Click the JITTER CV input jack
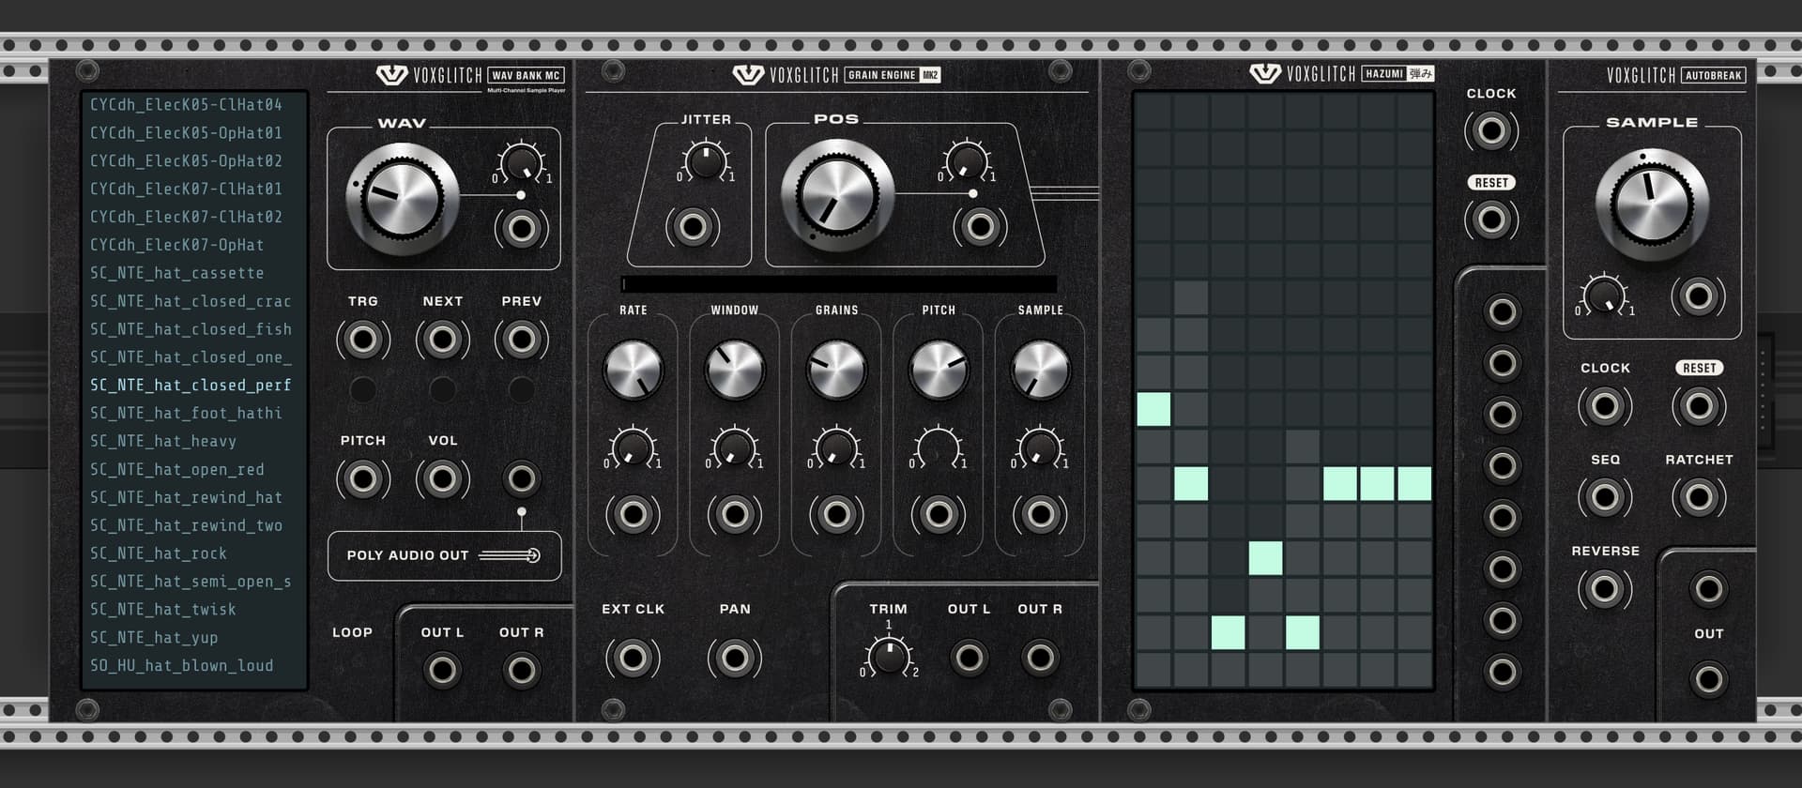Image resolution: width=1802 pixels, height=788 pixels. point(693,227)
